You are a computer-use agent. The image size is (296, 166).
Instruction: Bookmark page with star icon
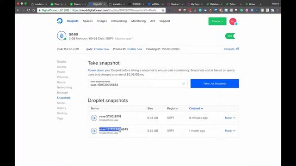163,10
